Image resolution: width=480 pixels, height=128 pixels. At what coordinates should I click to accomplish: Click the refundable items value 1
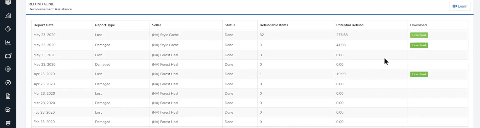[x=261, y=74]
